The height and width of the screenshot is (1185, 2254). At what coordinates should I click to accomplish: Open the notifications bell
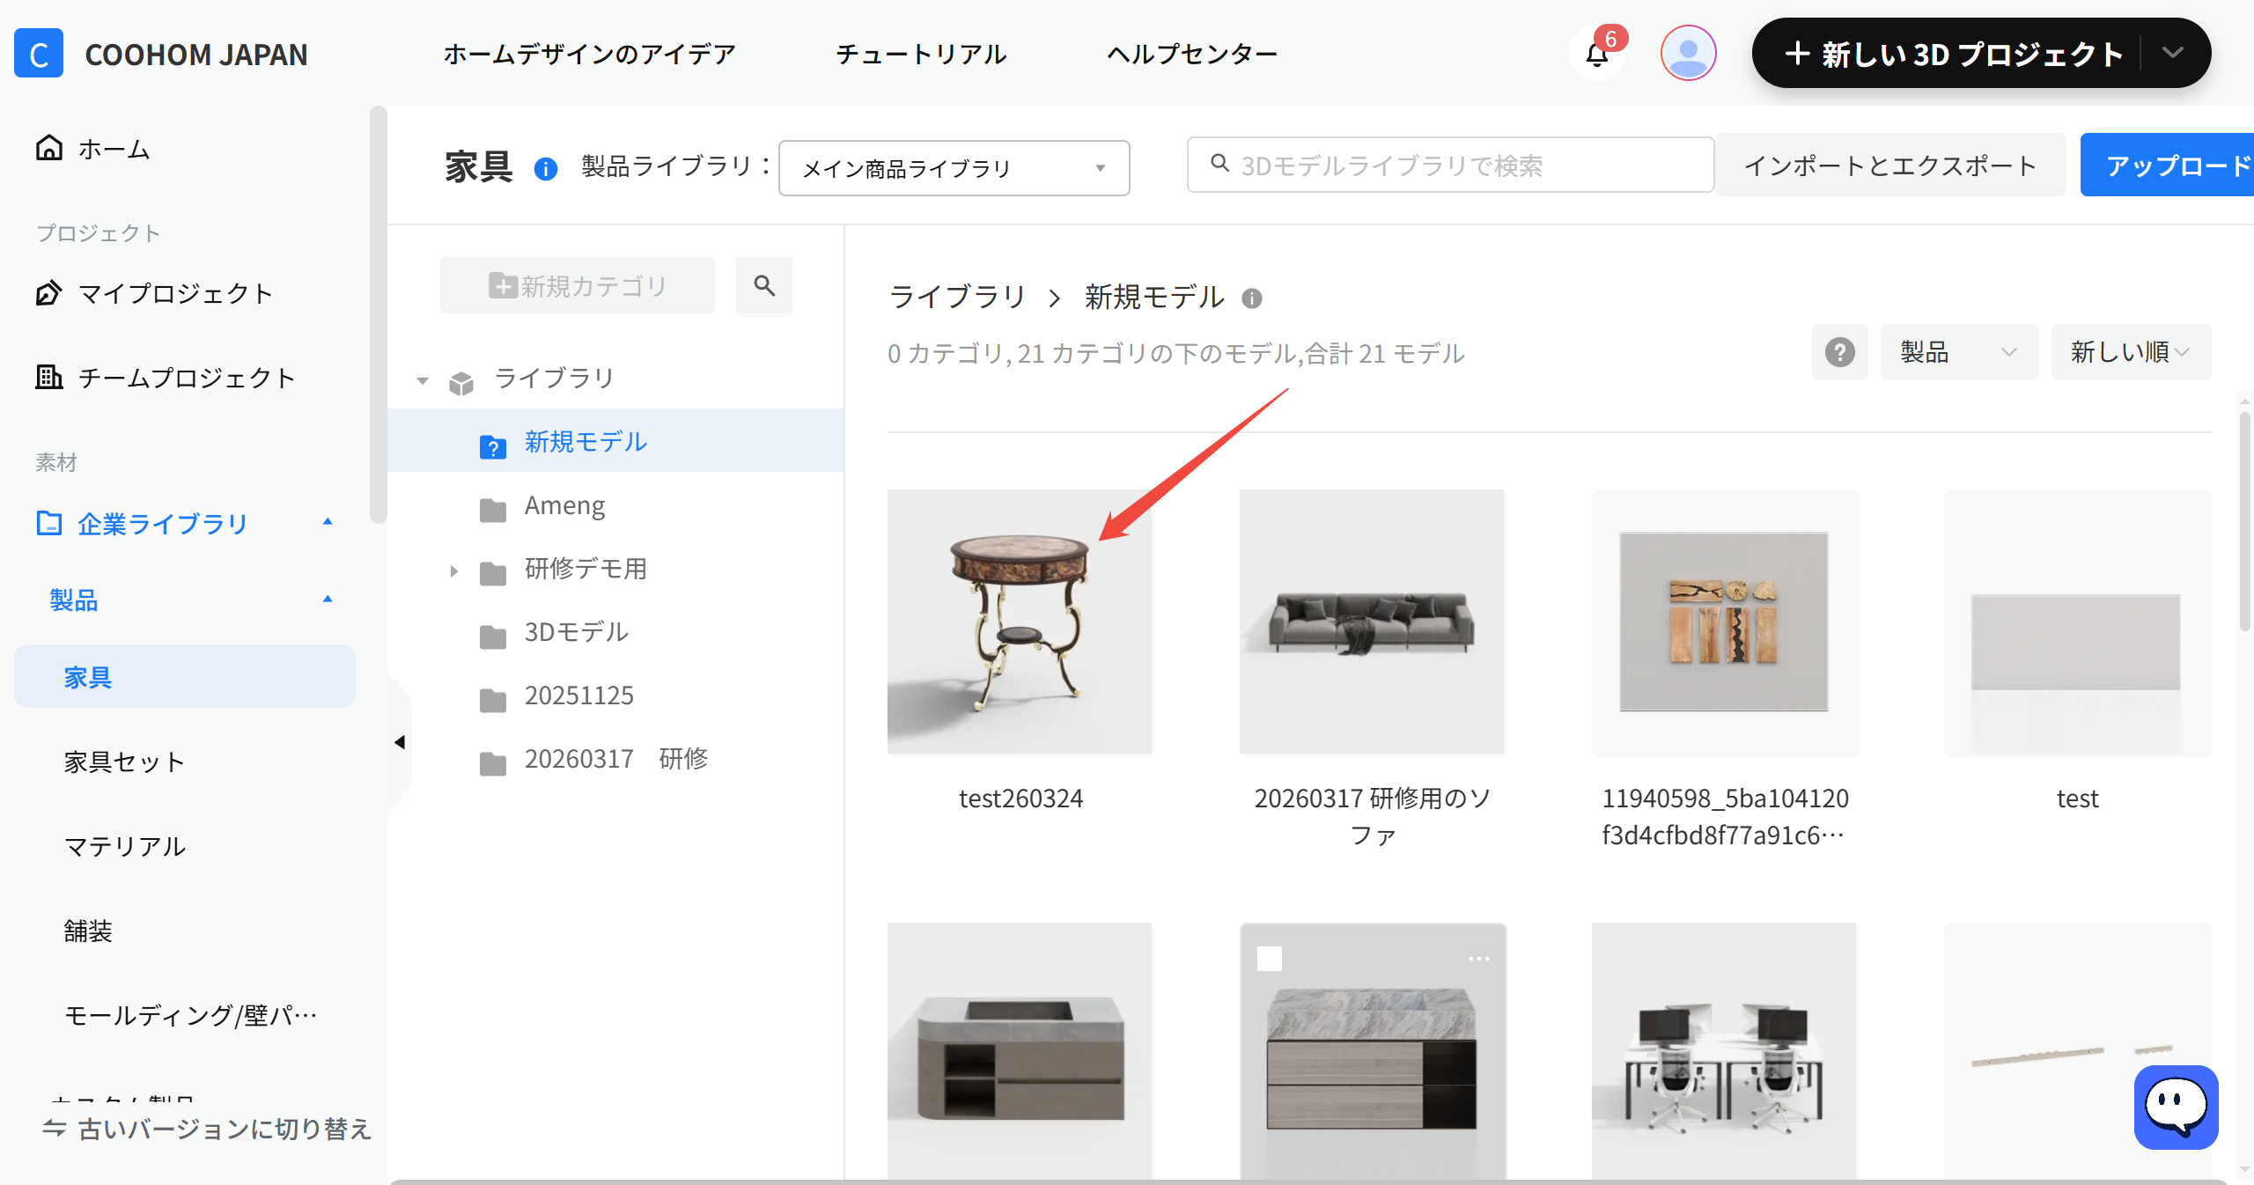pyautogui.click(x=1596, y=55)
